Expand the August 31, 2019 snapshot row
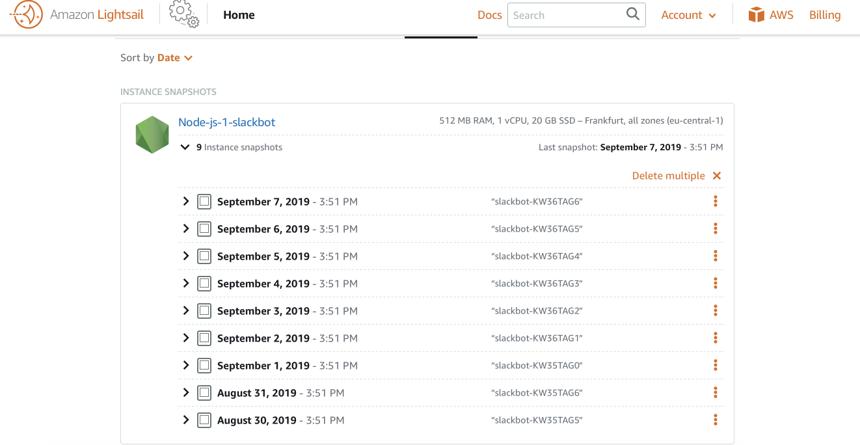The width and height of the screenshot is (860, 445). [186, 393]
